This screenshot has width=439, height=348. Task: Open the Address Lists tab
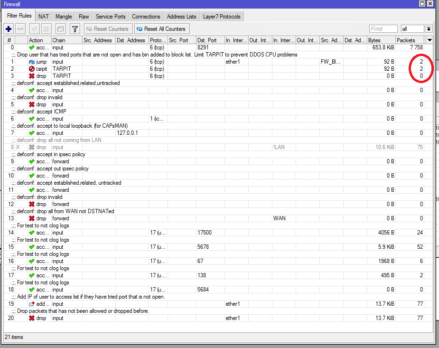pyautogui.click(x=181, y=17)
